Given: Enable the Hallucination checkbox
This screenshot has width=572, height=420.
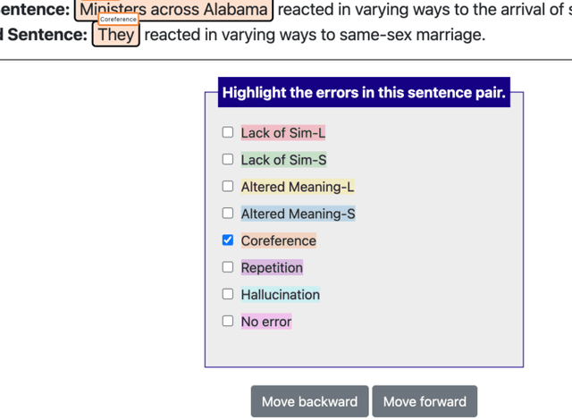Looking at the screenshot, I should tap(228, 293).
